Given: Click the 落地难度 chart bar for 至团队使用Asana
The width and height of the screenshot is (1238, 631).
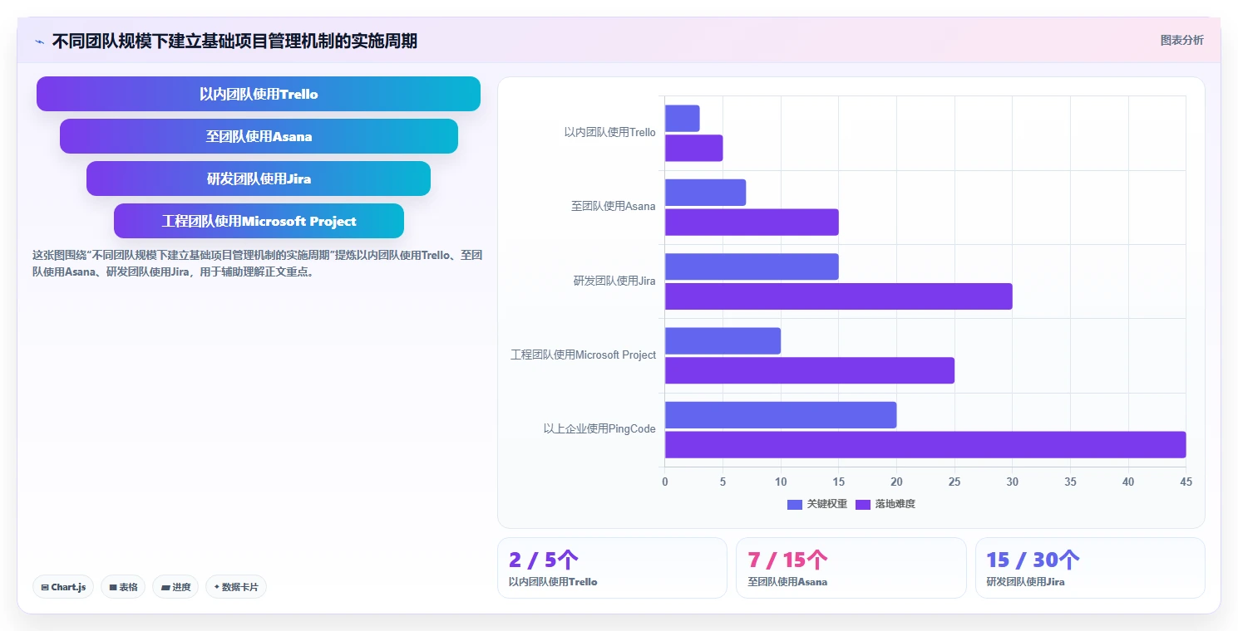Looking at the screenshot, I should pos(752,223).
